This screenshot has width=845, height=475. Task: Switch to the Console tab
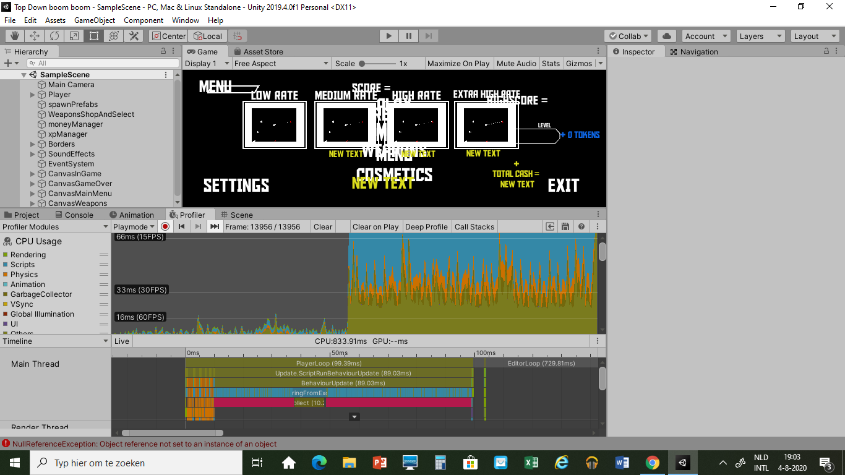click(x=74, y=215)
